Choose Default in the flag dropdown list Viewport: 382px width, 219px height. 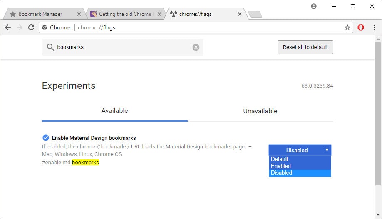pyautogui.click(x=300, y=159)
